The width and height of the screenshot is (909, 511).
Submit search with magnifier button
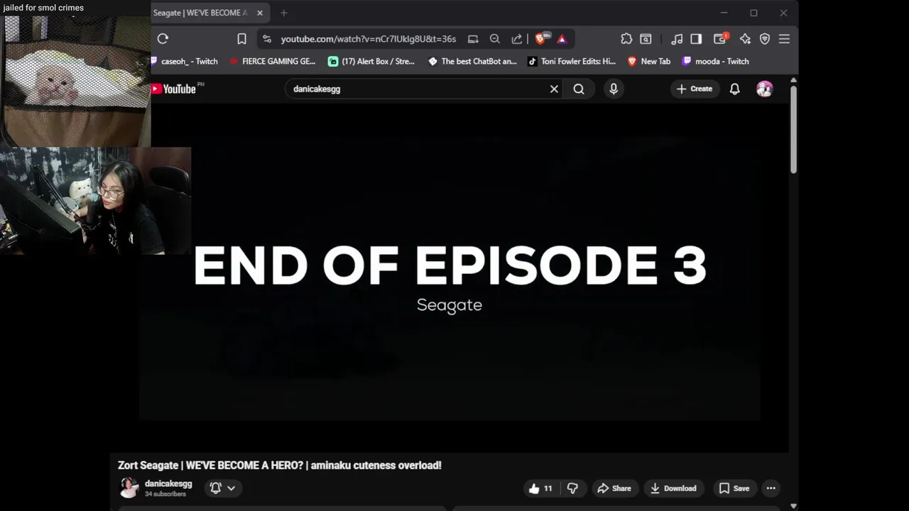579,89
